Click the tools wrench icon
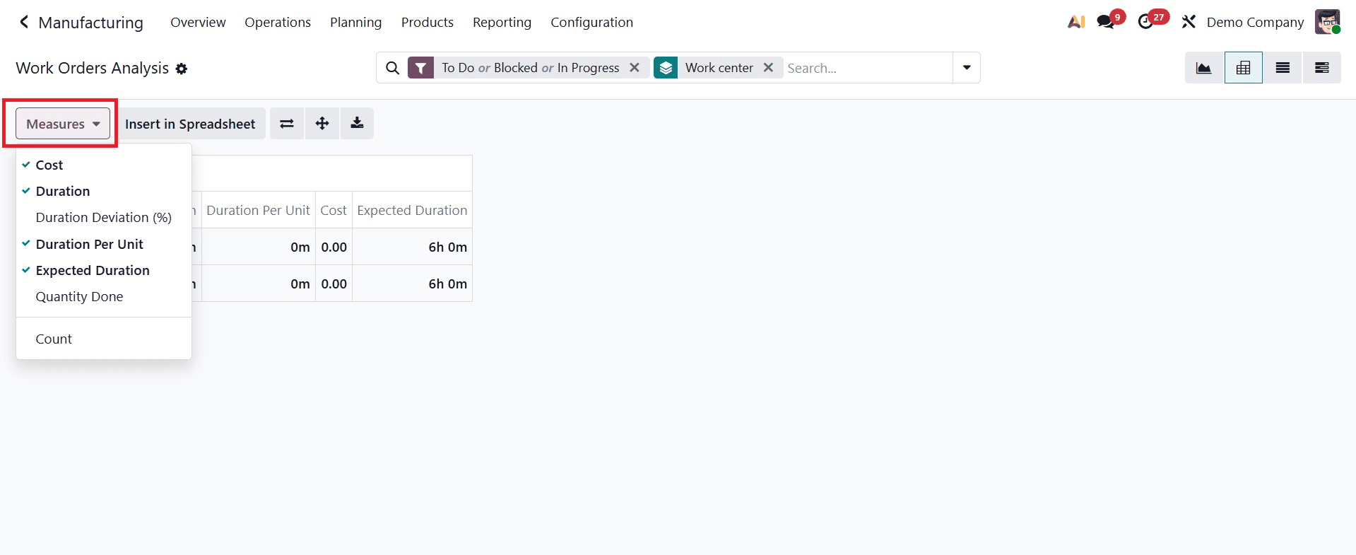The width and height of the screenshot is (1356, 555). click(x=1189, y=22)
